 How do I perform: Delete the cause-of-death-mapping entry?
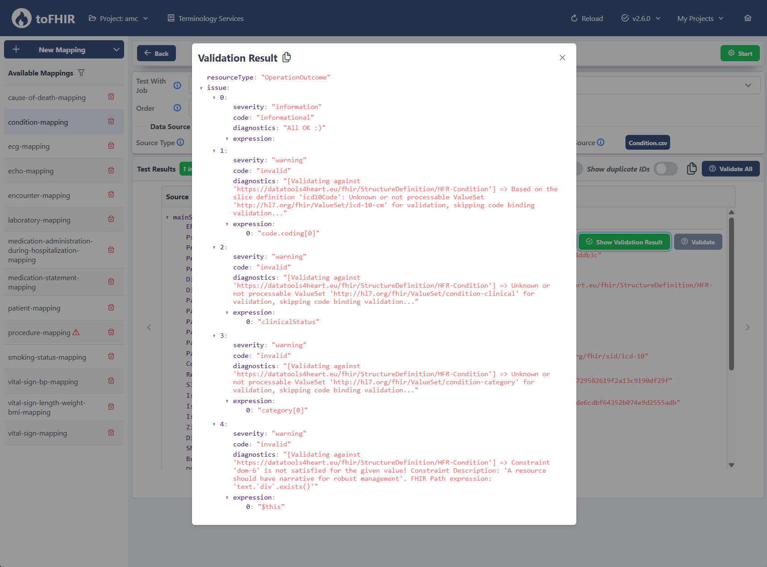click(x=111, y=97)
